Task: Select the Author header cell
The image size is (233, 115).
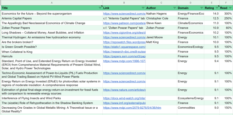Action: click(x=161, y=8)
